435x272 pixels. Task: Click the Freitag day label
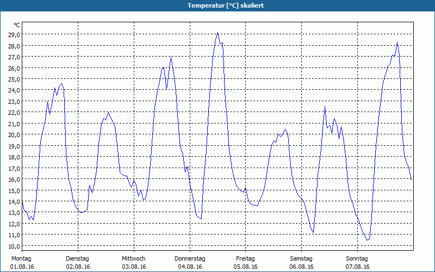[245, 259]
